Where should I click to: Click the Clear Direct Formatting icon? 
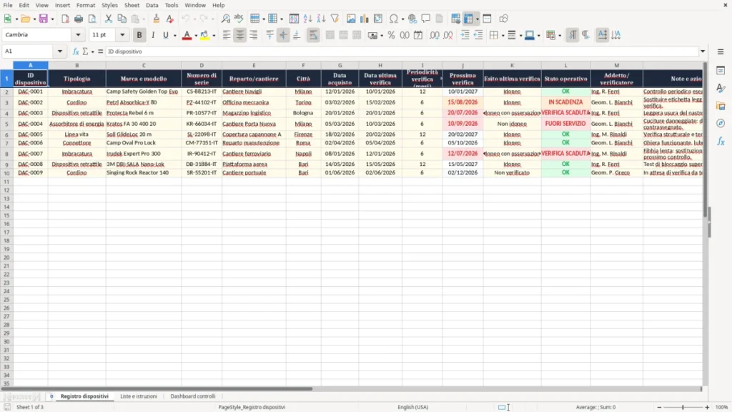pos(170,19)
